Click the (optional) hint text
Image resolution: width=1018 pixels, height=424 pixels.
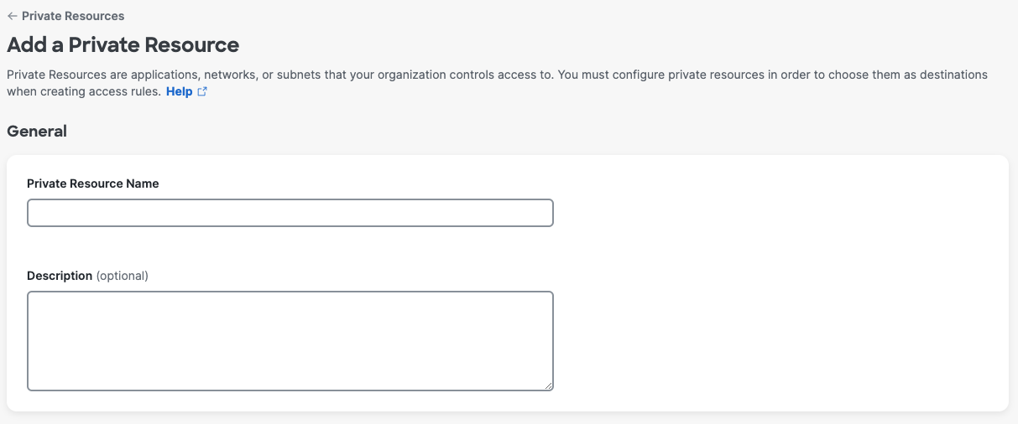click(122, 275)
